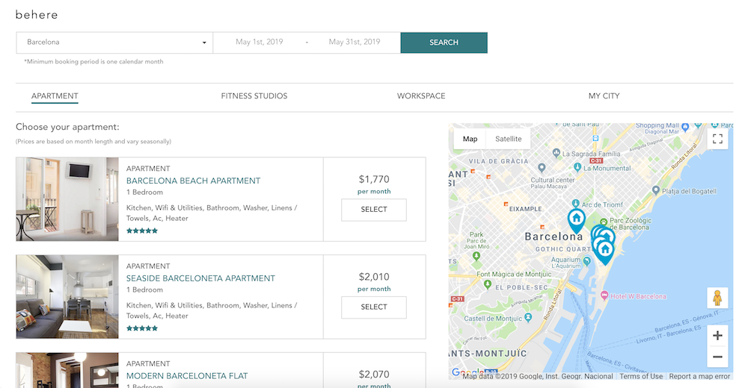Click the May 1st, 2019 start date field
The width and height of the screenshot is (748, 388).
click(259, 42)
